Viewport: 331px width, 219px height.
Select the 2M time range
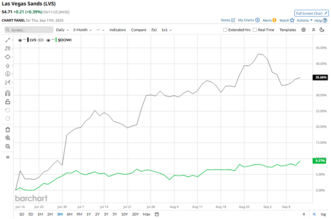[x=50, y=214]
